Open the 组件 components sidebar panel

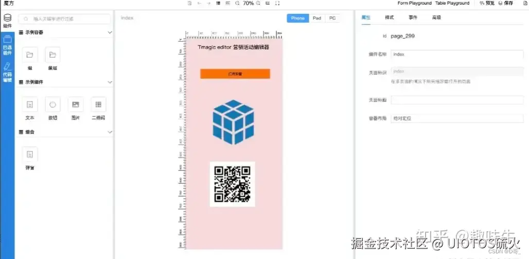pos(7,21)
